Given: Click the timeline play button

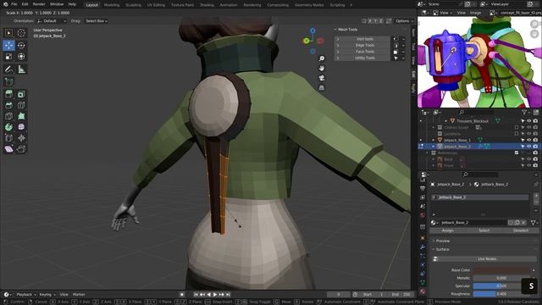Looking at the screenshot, I should click(x=215, y=295).
